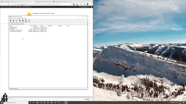Viewport: 186px width, 104px height.
Task: Click the green Add button in 7-Zip
Action: tap(10, 21)
